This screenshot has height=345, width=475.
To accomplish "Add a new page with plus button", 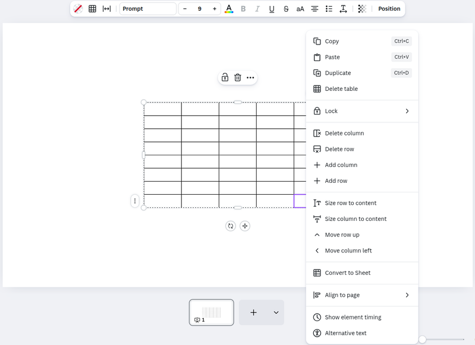I will tap(254, 312).
